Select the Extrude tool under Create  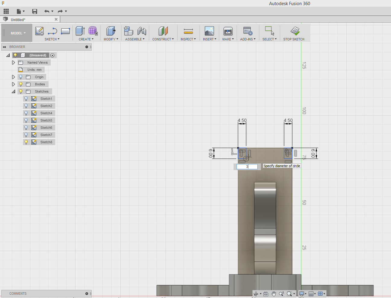[x=80, y=31]
